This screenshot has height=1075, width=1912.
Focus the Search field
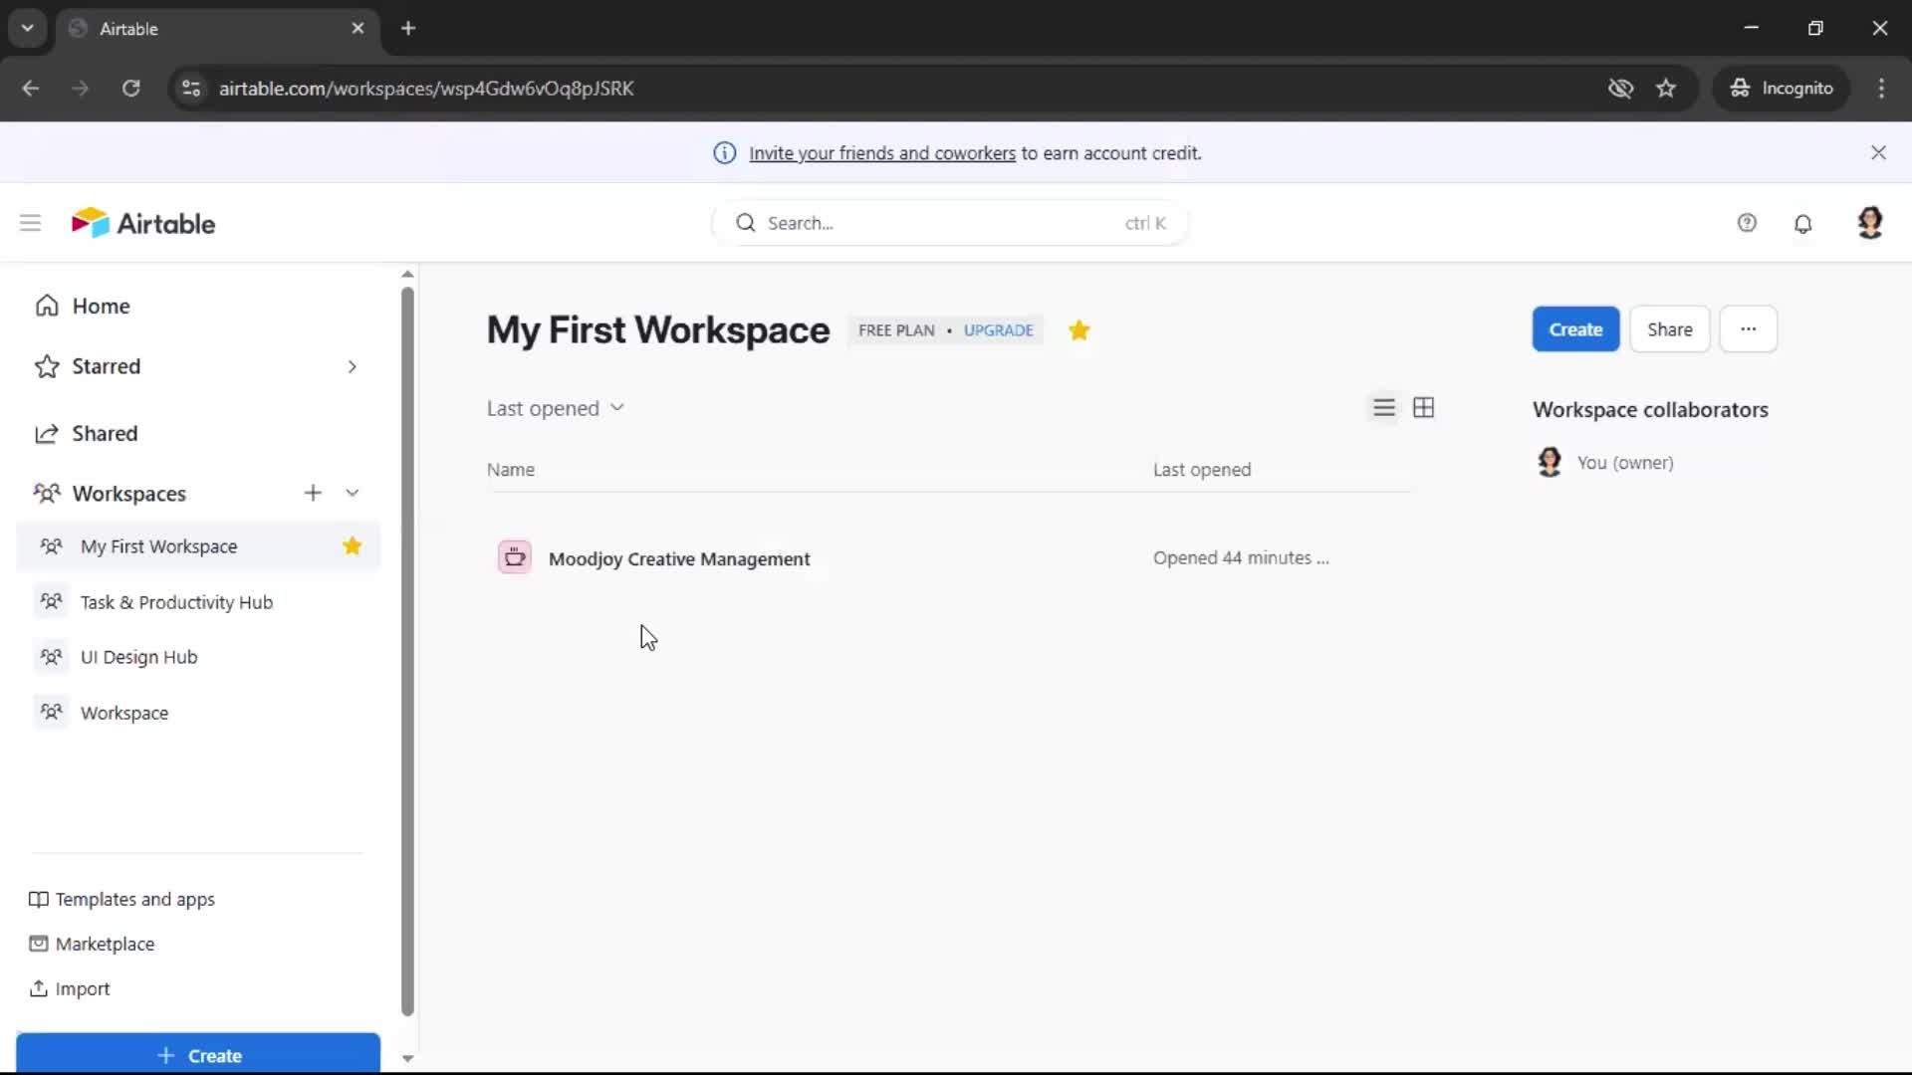pyautogui.click(x=949, y=223)
